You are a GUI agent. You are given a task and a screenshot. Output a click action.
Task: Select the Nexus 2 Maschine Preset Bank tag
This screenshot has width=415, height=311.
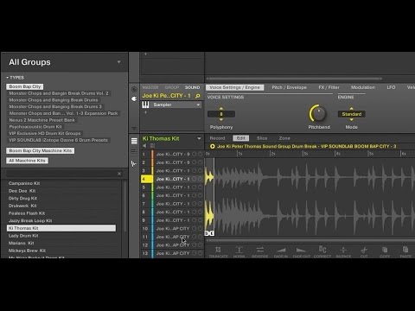click(41, 120)
